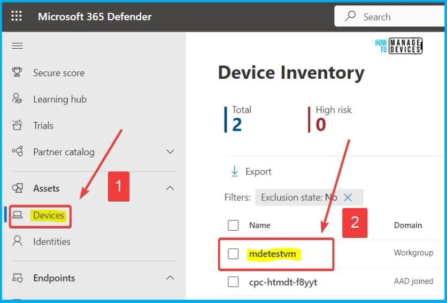The height and width of the screenshot is (303, 447).
Task: Expand the Partner catalog chevron
Action: coord(170,151)
